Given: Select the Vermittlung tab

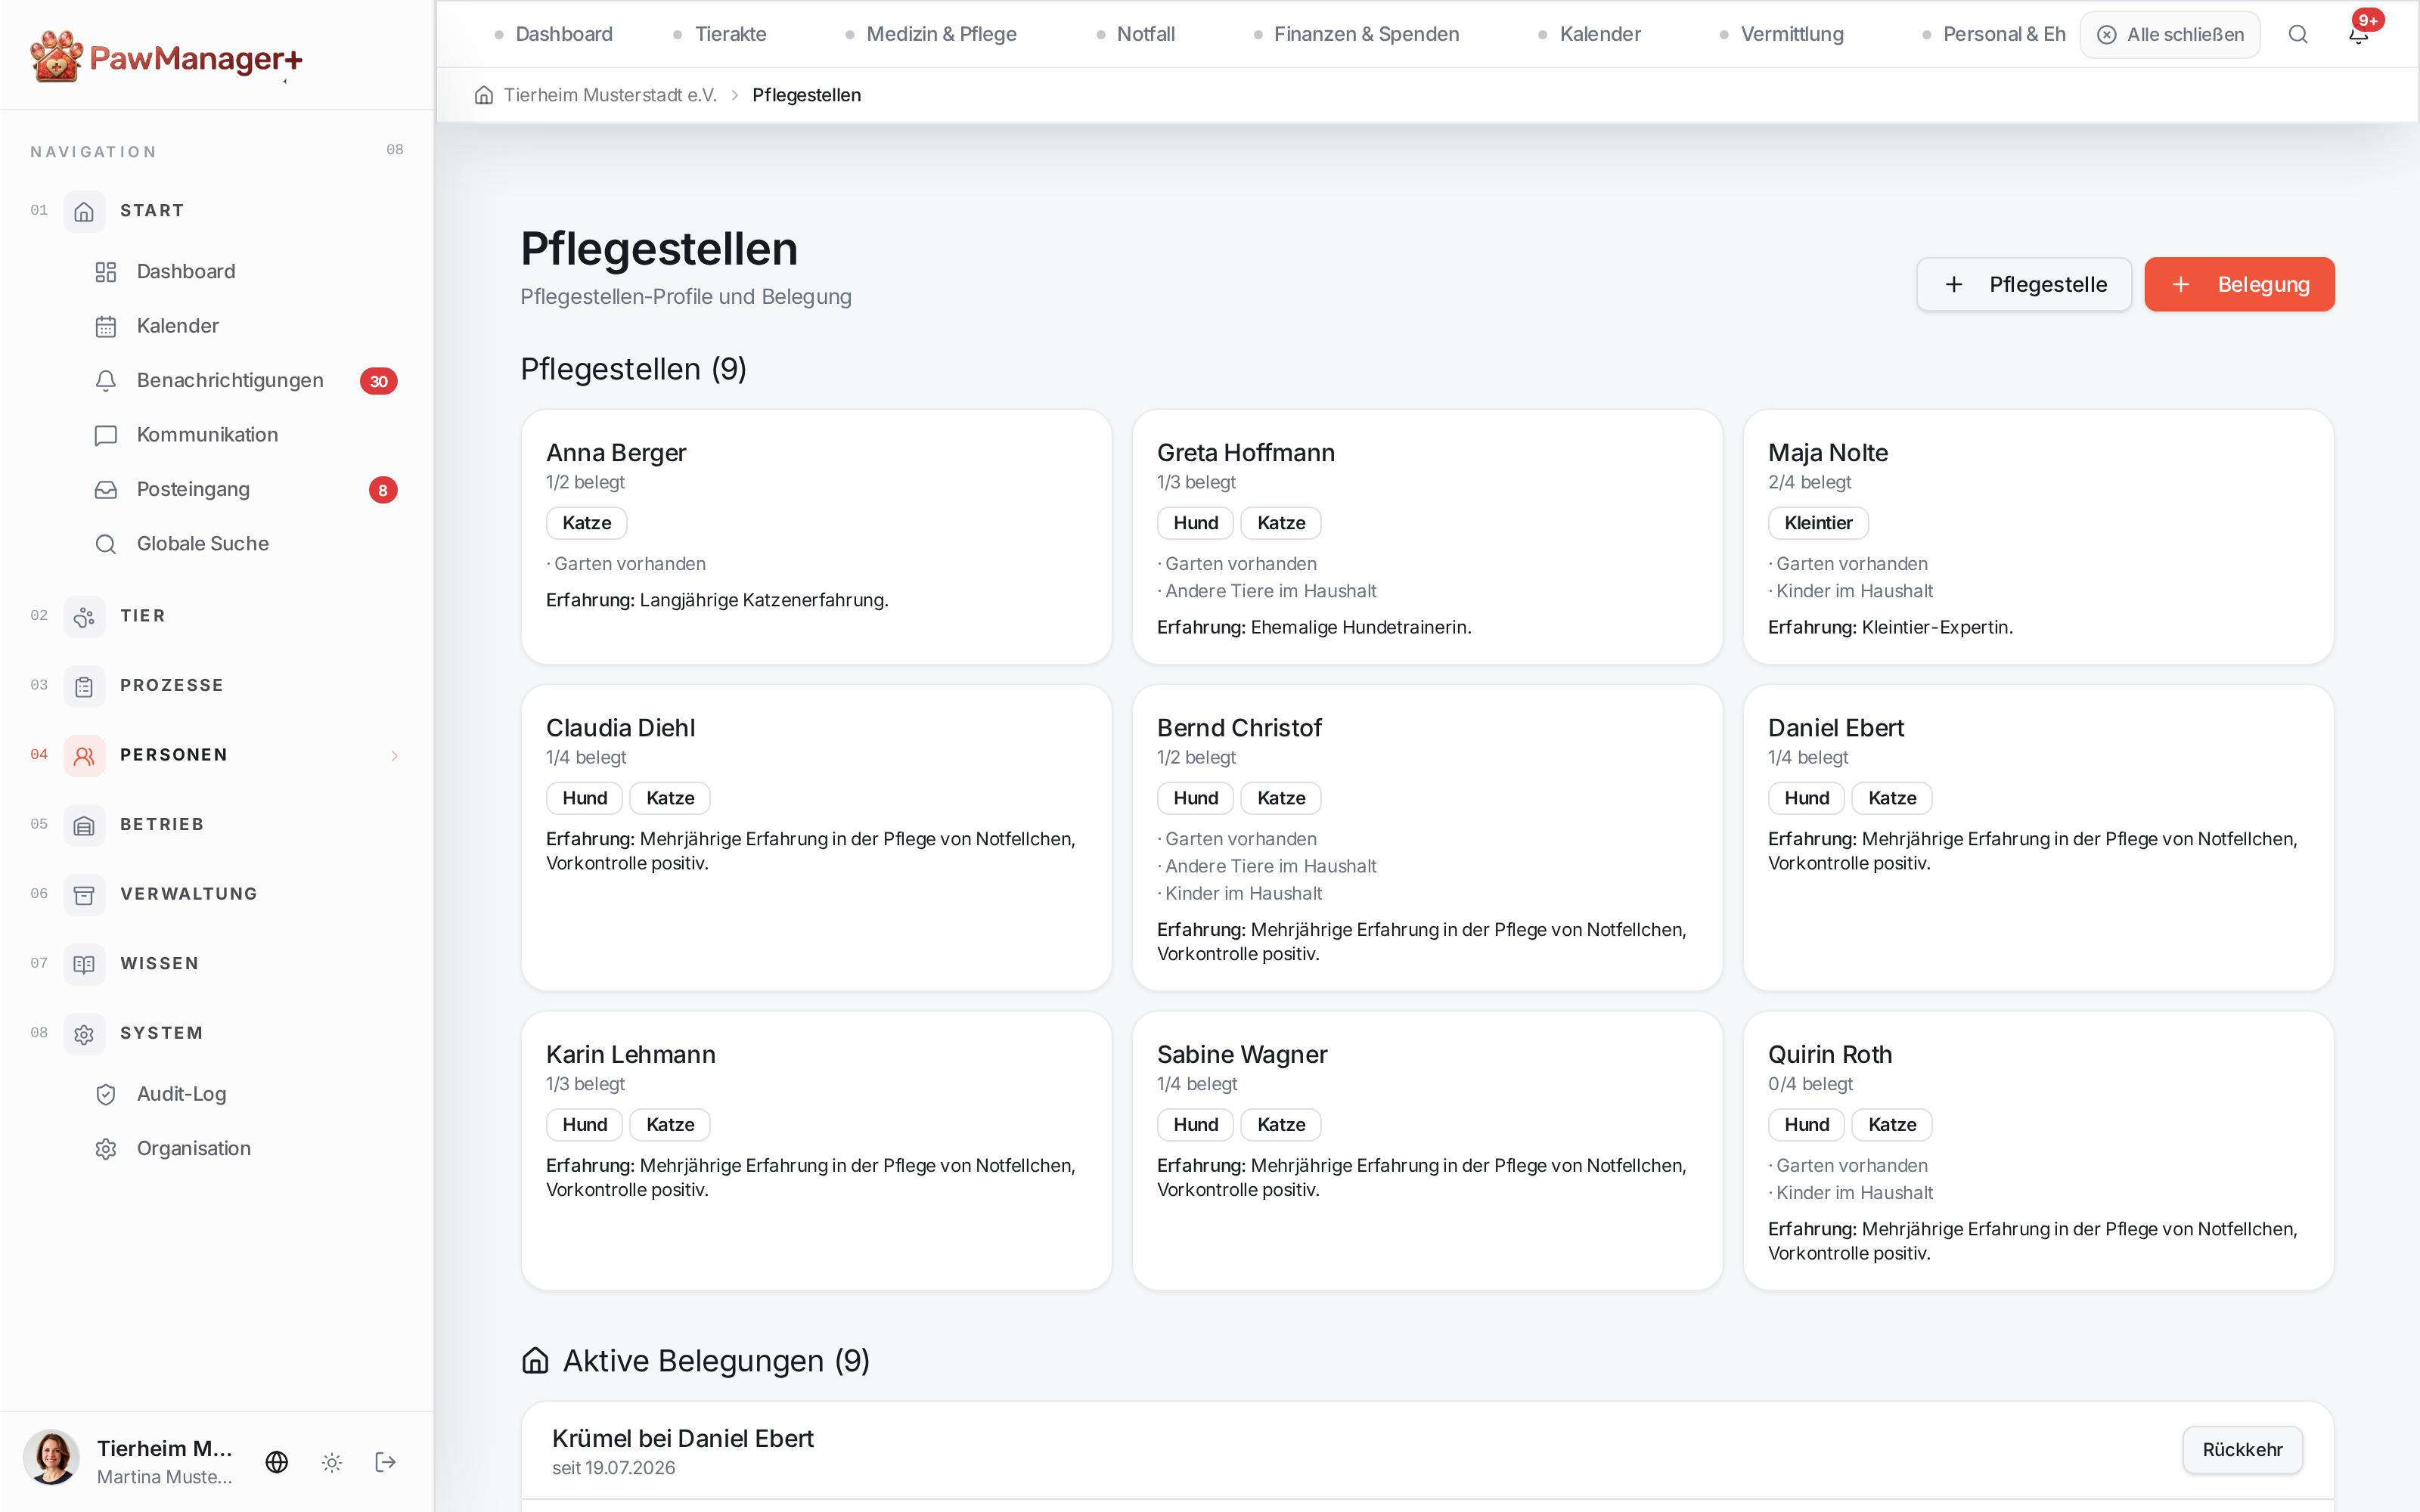Looking at the screenshot, I should pos(1782,34).
